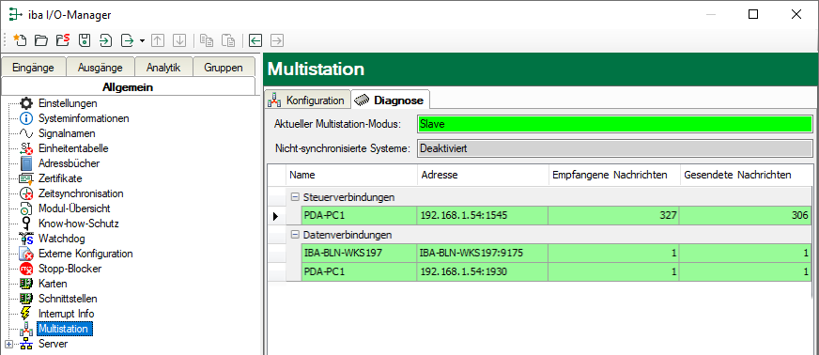The image size is (819, 355).
Task: Switch to the Ausgänge tab
Action: pos(100,68)
